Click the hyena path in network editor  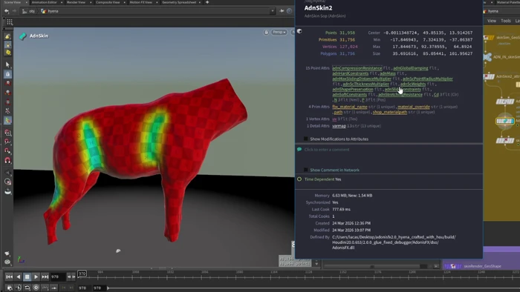(493, 11)
